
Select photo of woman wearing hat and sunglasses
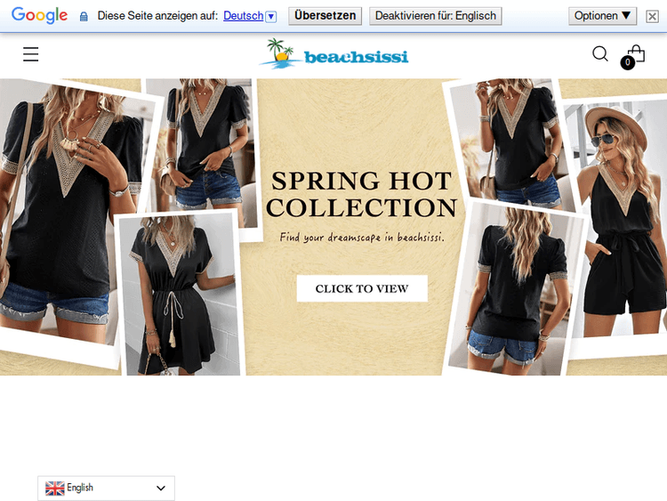click(x=615, y=222)
